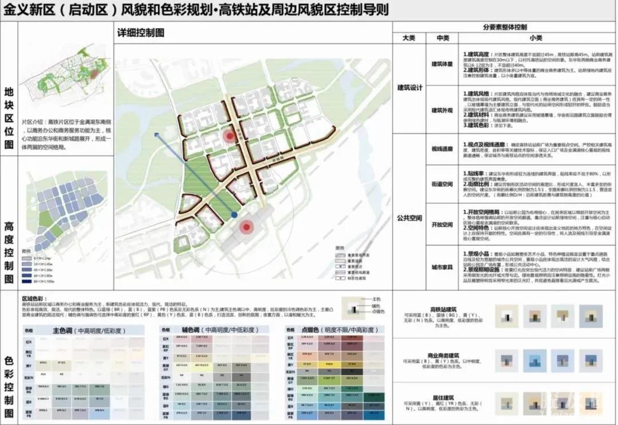Select the second blue scheme icon for 商业商务建筑
Screen dimensions: 618x425
[x=534, y=360]
